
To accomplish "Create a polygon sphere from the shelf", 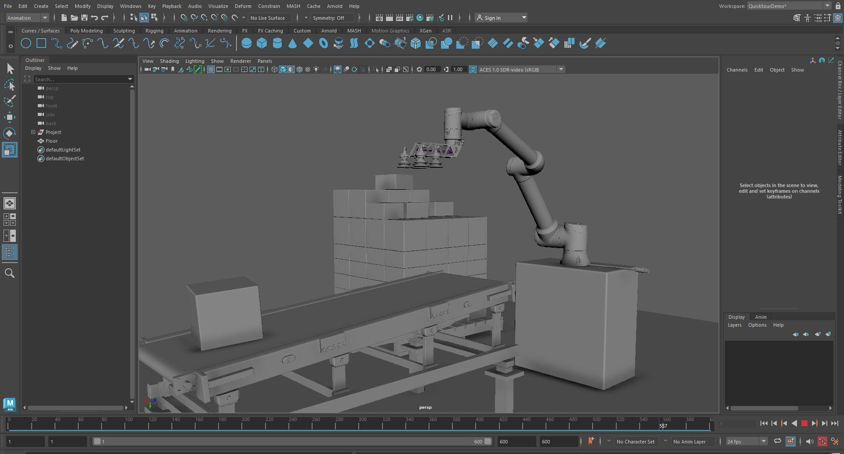I will click(247, 43).
